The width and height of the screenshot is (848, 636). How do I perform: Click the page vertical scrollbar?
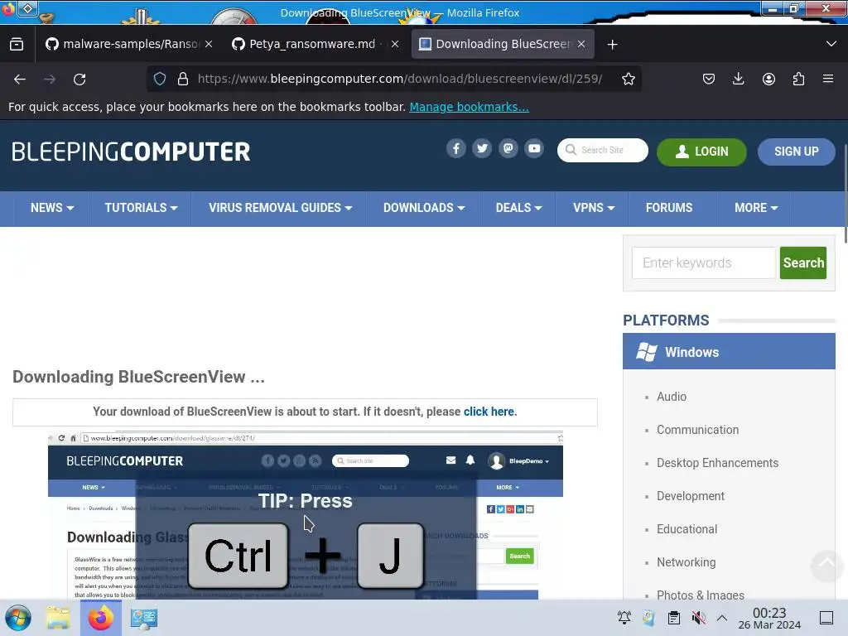point(846,193)
